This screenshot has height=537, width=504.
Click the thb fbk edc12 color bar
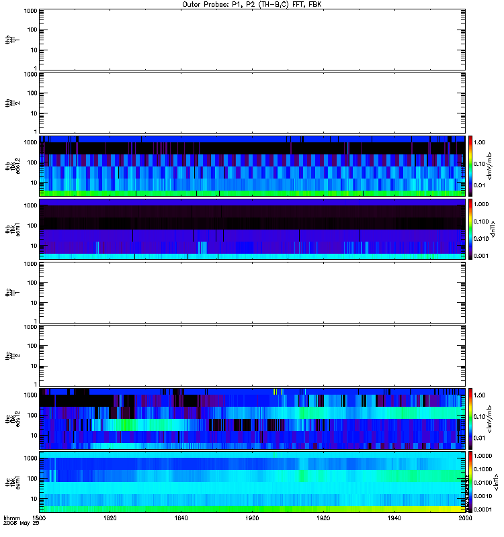(x=470, y=166)
